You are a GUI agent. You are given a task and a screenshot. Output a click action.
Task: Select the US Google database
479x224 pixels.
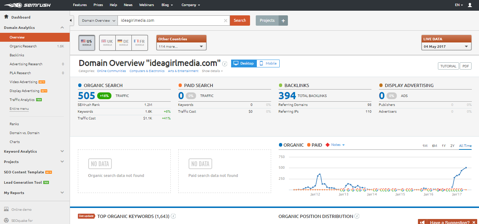pos(87,43)
